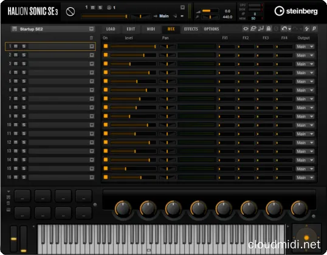Image resolution: width=327 pixels, height=255 pixels.
Task: Click the keyboard icon left of trigger pads
Action: pos(9,209)
